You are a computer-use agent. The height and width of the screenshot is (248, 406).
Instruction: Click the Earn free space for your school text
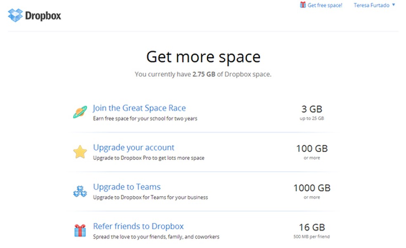(x=145, y=119)
